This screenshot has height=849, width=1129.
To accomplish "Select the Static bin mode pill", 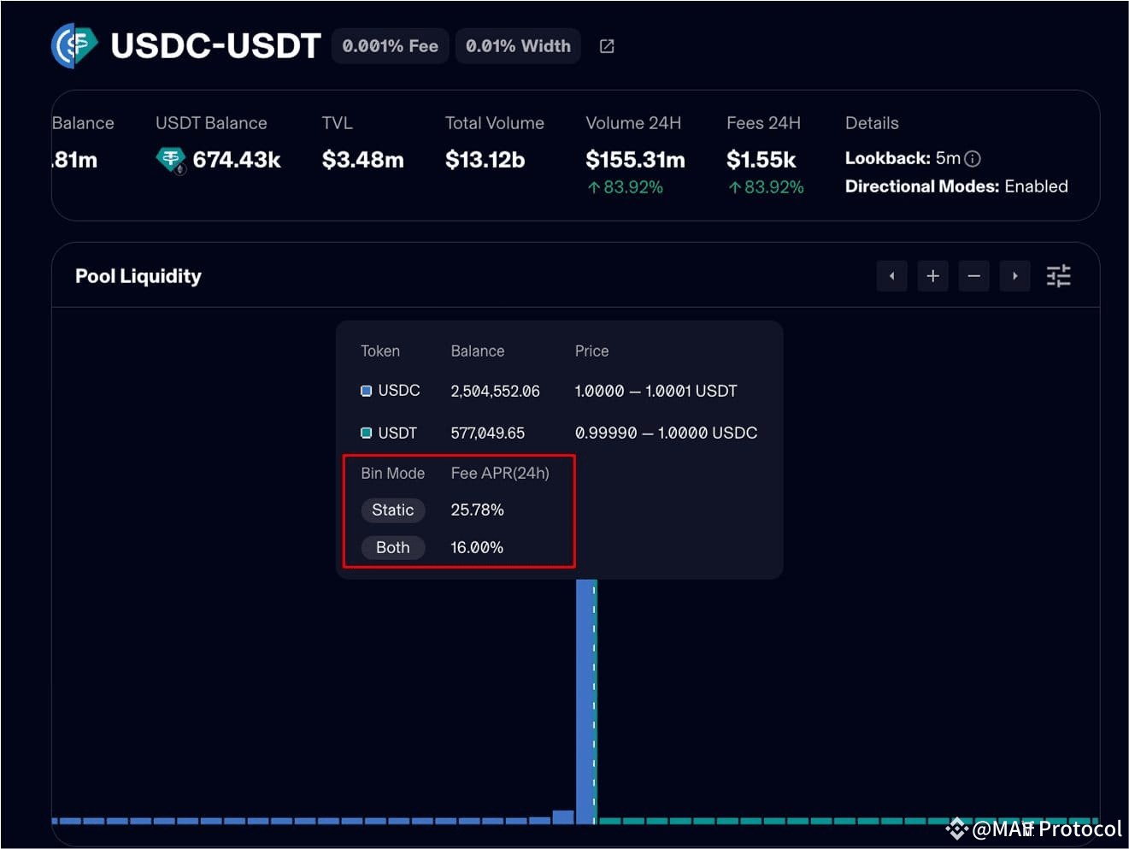I will [x=392, y=510].
